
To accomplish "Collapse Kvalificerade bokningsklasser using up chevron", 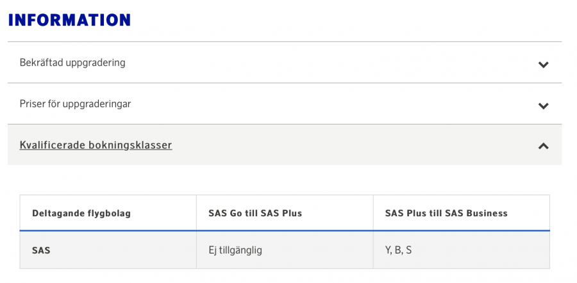I will tap(543, 146).
